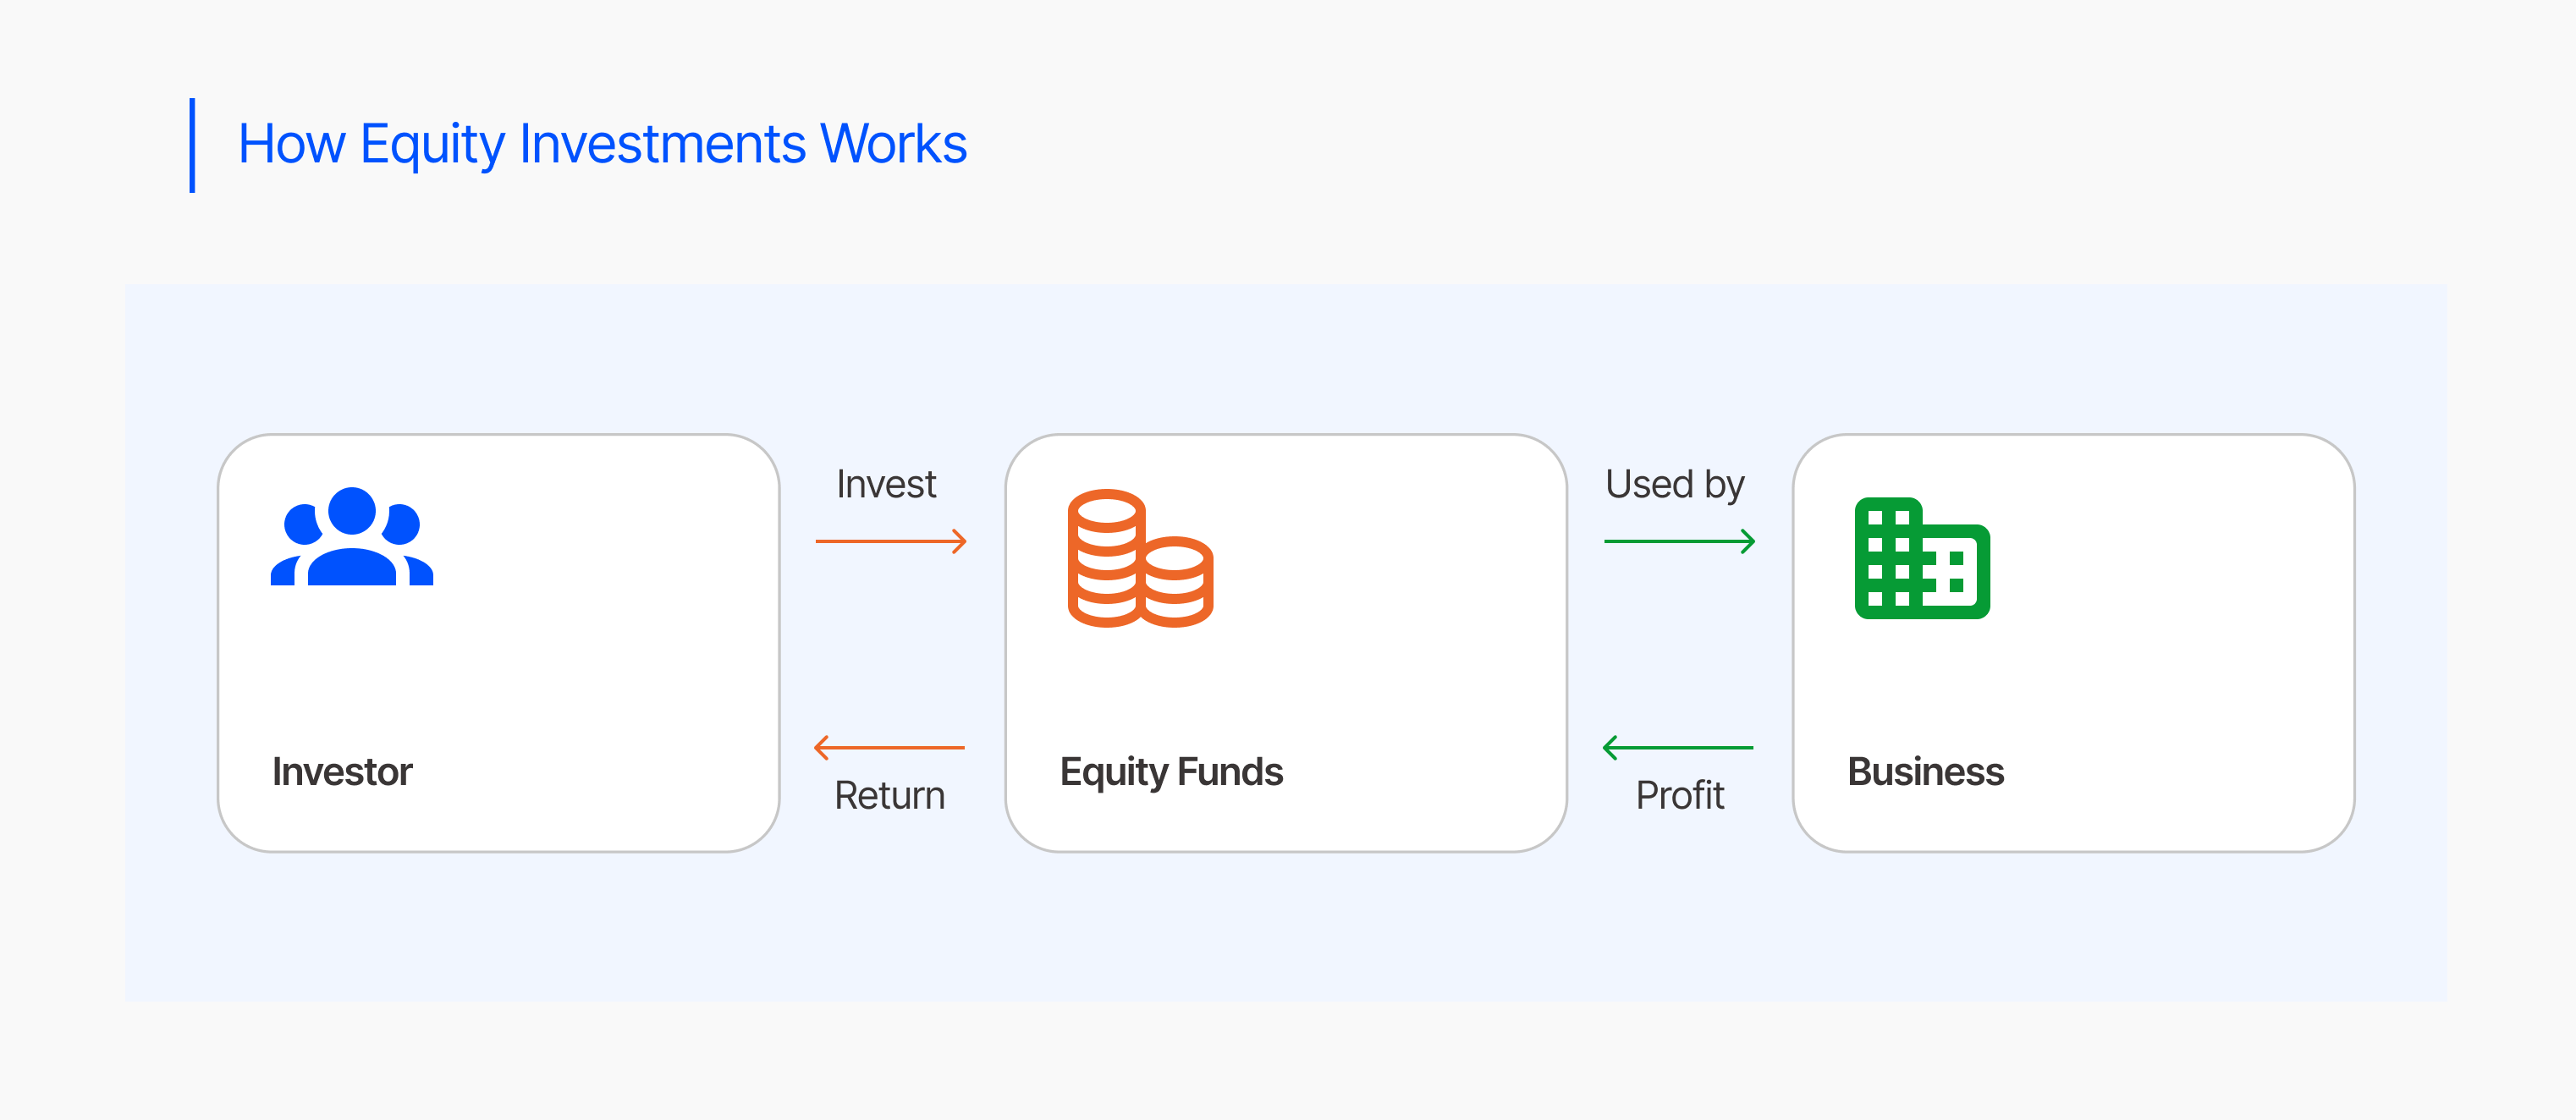Click the orange Invest right arrow

(x=890, y=541)
